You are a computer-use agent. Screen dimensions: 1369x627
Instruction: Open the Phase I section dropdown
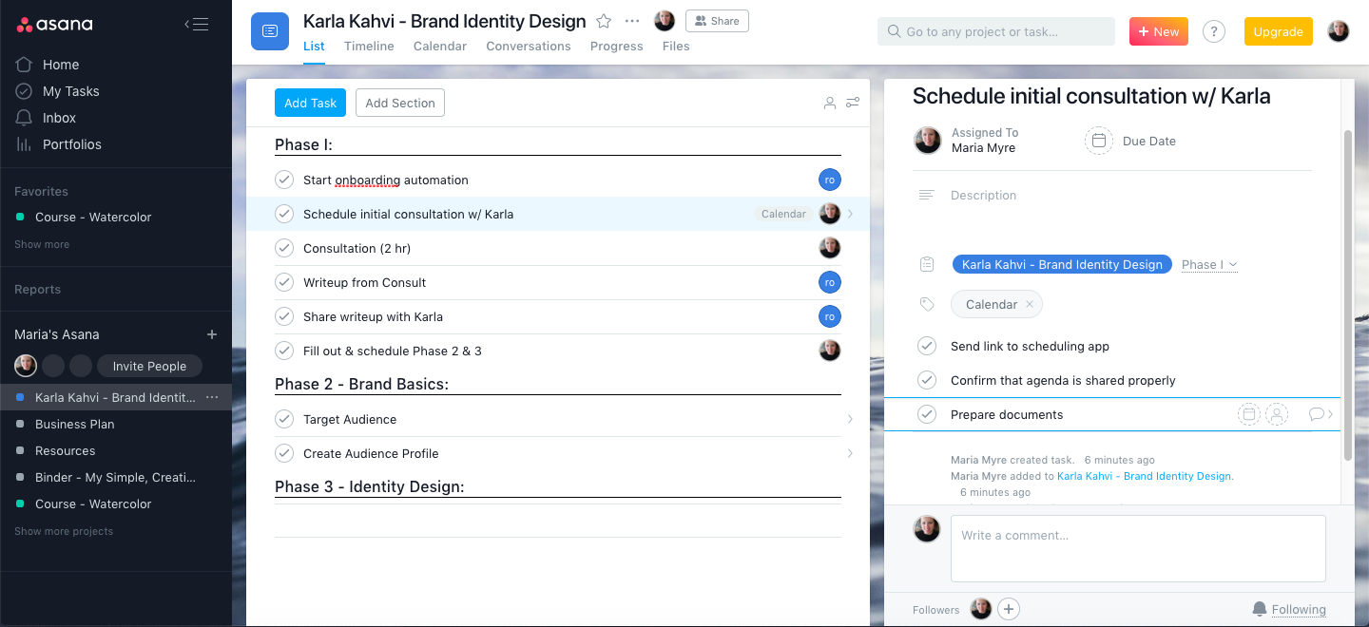(x=1209, y=265)
